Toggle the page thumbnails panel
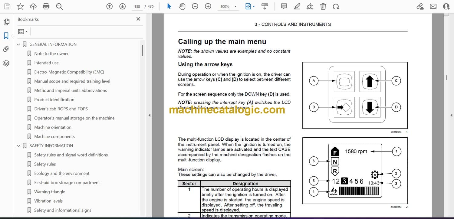 6,22
